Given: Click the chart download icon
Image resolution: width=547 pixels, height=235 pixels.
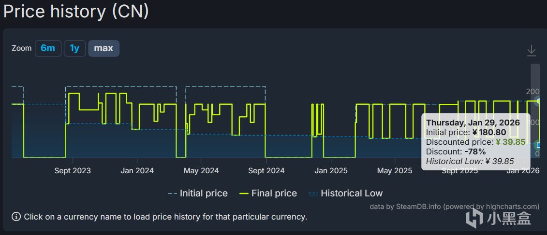Looking at the screenshot, I should coord(531,50).
